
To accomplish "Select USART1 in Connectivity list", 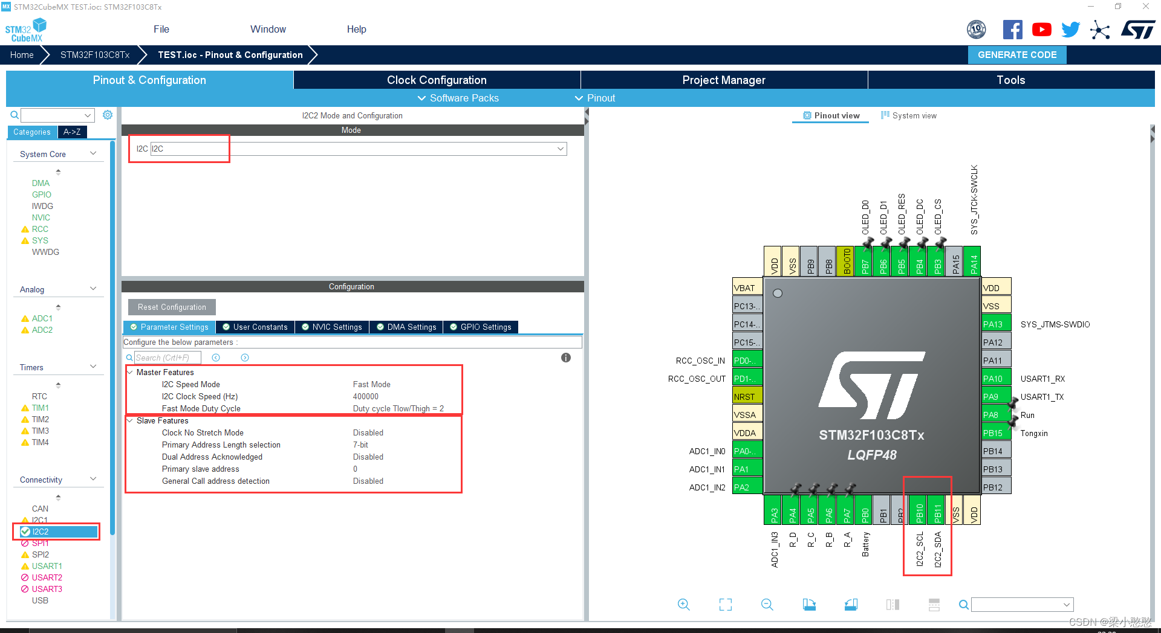I will click(47, 566).
